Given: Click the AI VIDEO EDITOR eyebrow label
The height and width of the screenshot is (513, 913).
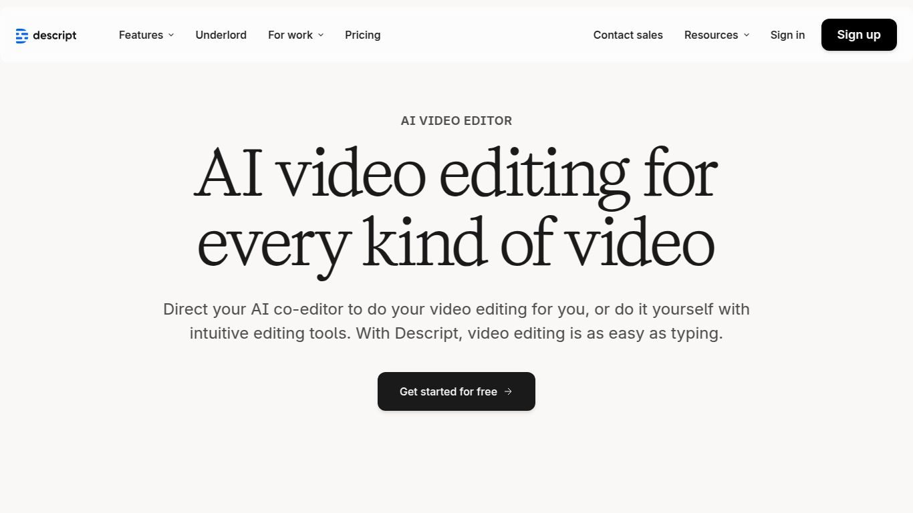Looking at the screenshot, I should (456, 121).
